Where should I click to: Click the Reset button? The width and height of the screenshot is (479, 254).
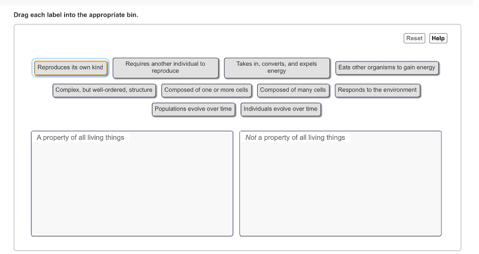pyautogui.click(x=414, y=38)
